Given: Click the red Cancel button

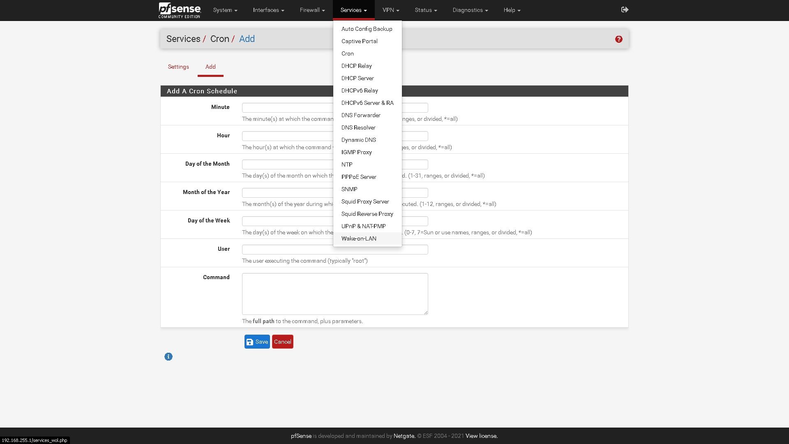Looking at the screenshot, I should pyautogui.click(x=282, y=342).
